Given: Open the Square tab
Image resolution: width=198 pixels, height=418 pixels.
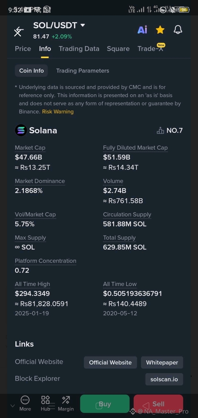Looking at the screenshot, I should (118, 49).
